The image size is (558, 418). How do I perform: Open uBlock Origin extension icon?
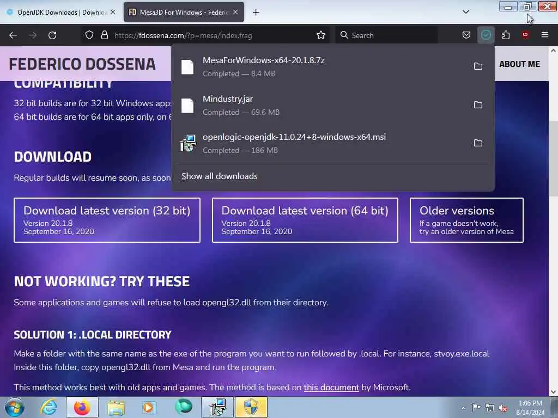[525, 35]
